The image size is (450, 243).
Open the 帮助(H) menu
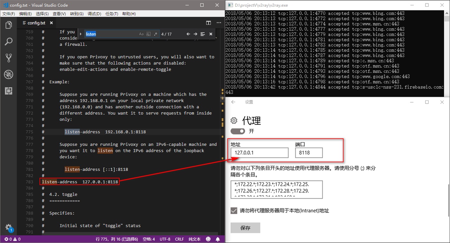coord(129,14)
